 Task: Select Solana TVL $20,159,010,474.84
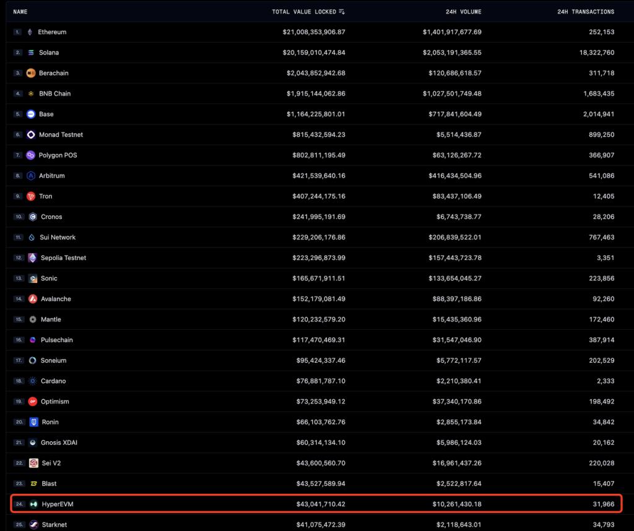pyautogui.click(x=314, y=53)
